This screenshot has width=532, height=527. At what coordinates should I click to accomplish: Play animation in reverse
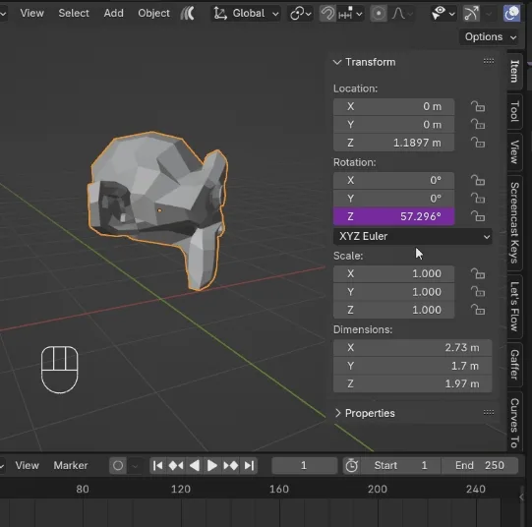[195, 466]
